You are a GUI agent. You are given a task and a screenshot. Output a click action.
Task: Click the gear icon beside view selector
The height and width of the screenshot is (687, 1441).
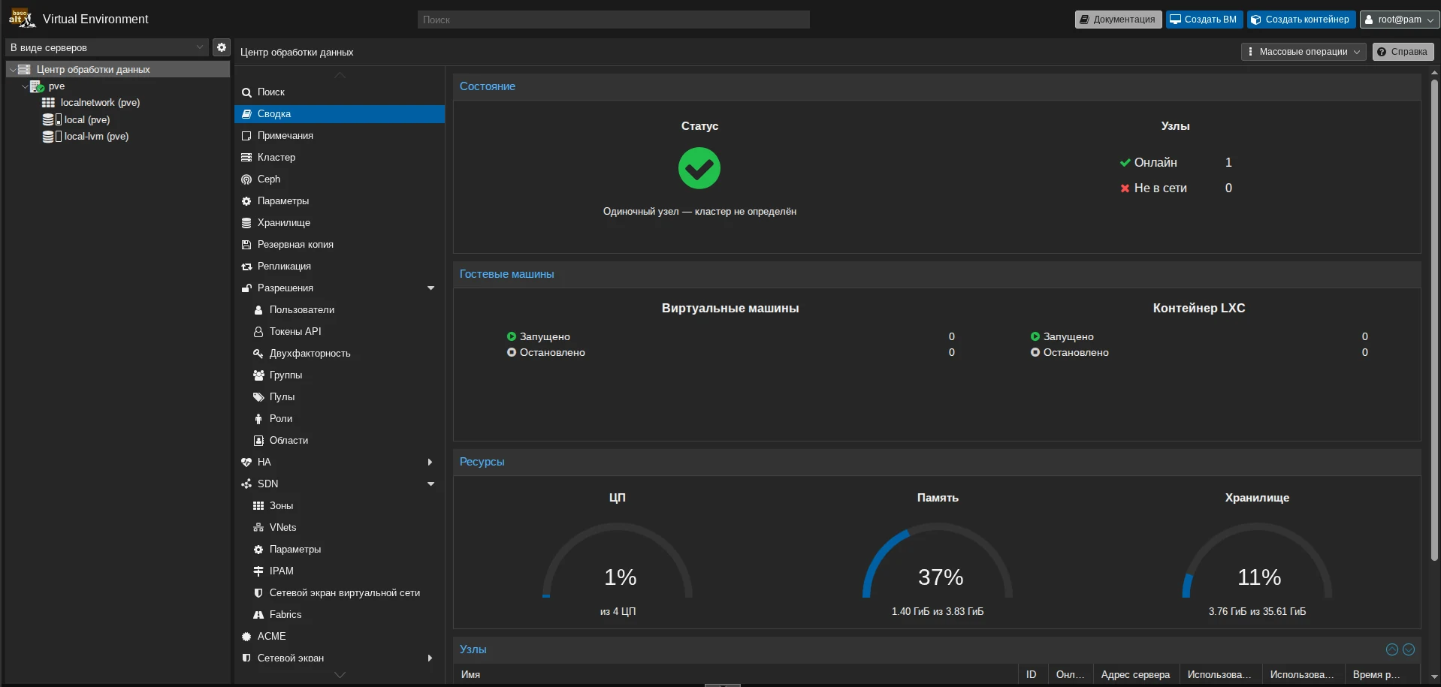(x=221, y=47)
